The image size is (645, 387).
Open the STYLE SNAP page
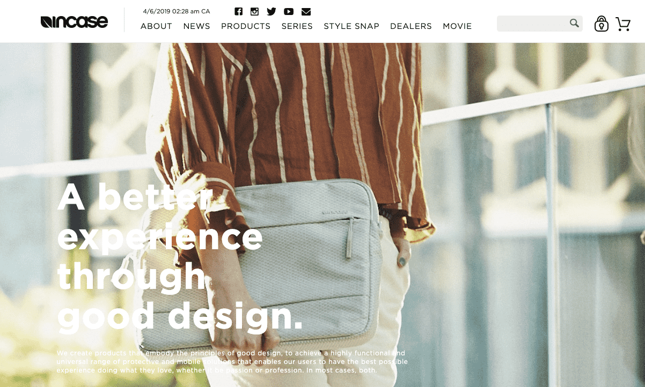[351, 26]
